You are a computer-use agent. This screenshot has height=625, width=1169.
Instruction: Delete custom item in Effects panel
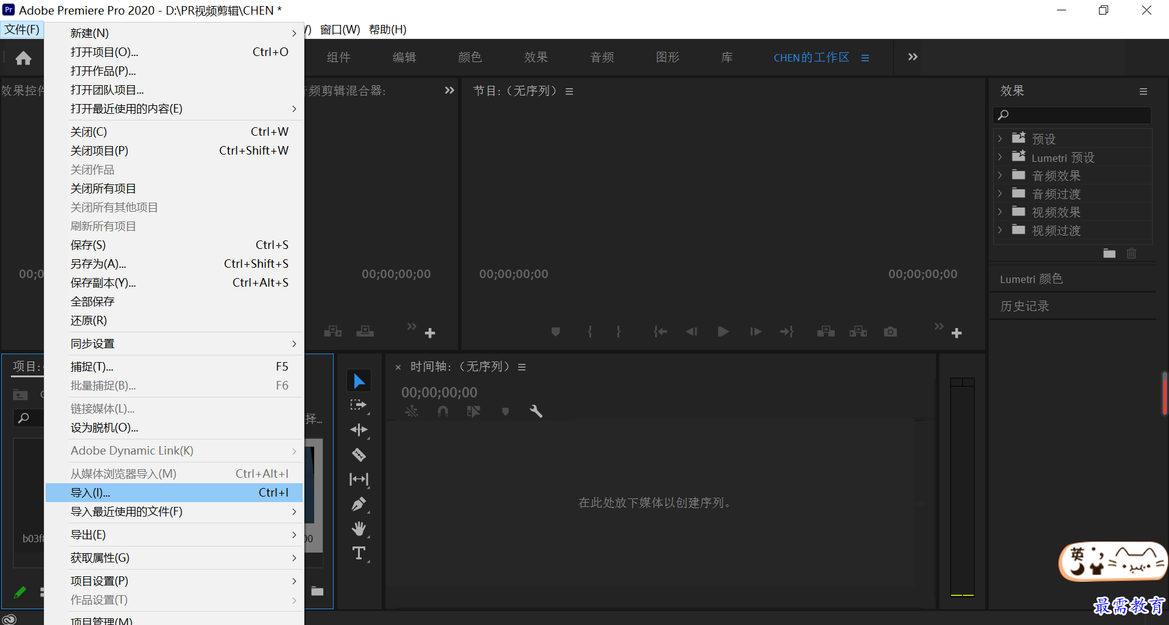click(1131, 253)
